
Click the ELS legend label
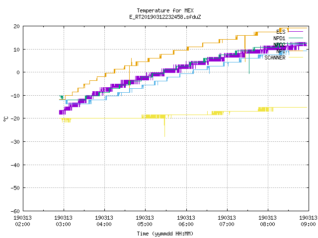point(281,32)
